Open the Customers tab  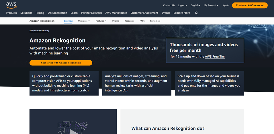(x=155, y=21)
